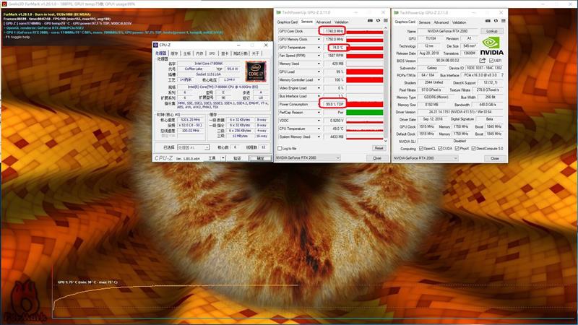
Task: Click the NVIDIA GeForce RTX 2080 Name field
Action: tap(448, 31)
